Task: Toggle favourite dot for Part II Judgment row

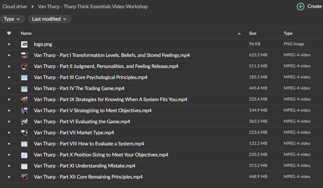Action: point(9,66)
